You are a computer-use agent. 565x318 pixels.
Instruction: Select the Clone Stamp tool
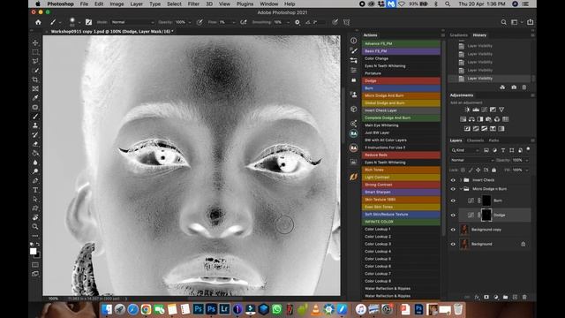pos(35,125)
